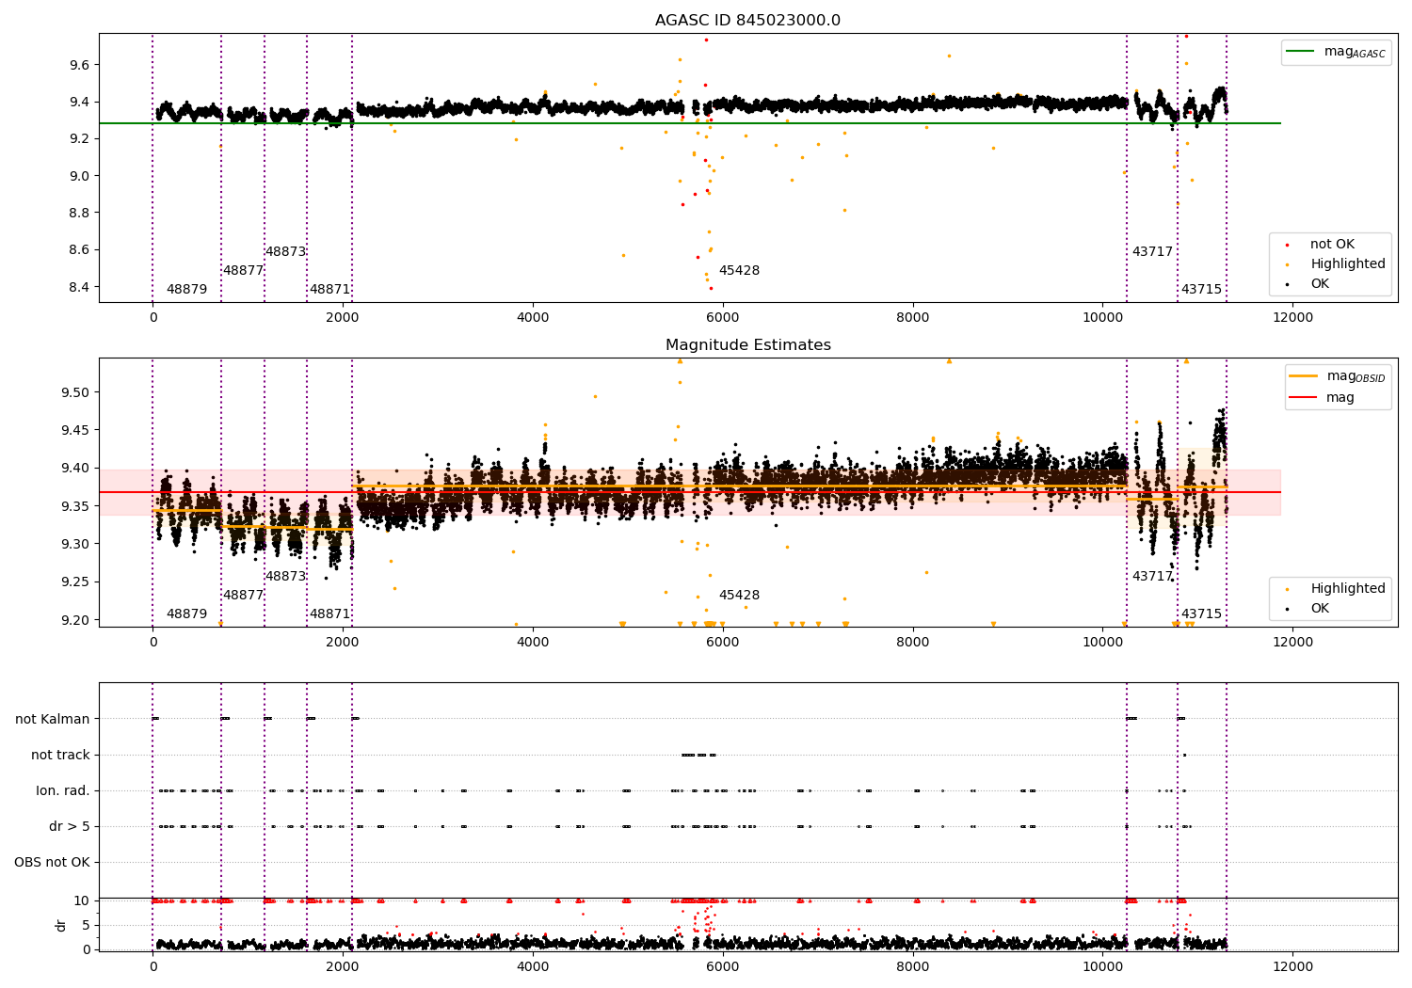This screenshot has width=1412, height=988.
Task: Click y-axis tick 9.20 in middle plot
Action: (75, 620)
